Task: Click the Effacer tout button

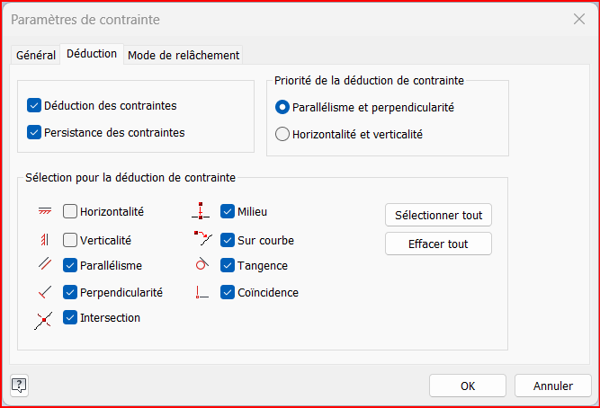Action: [x=438, y=244]
